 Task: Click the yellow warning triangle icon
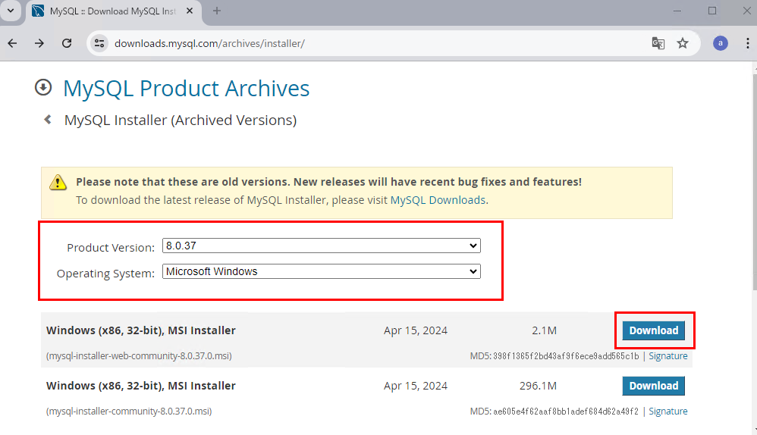point(58,183)
